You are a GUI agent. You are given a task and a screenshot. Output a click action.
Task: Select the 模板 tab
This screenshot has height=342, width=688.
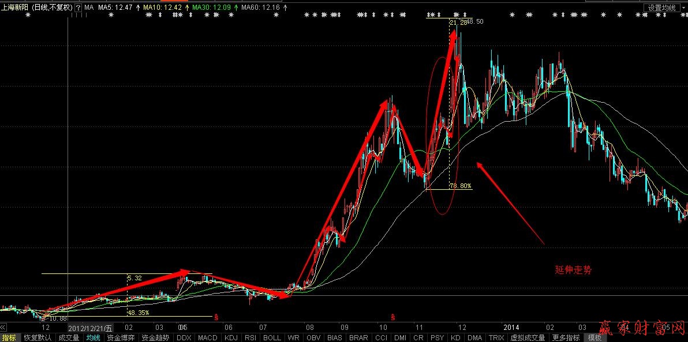click(594, 338)
